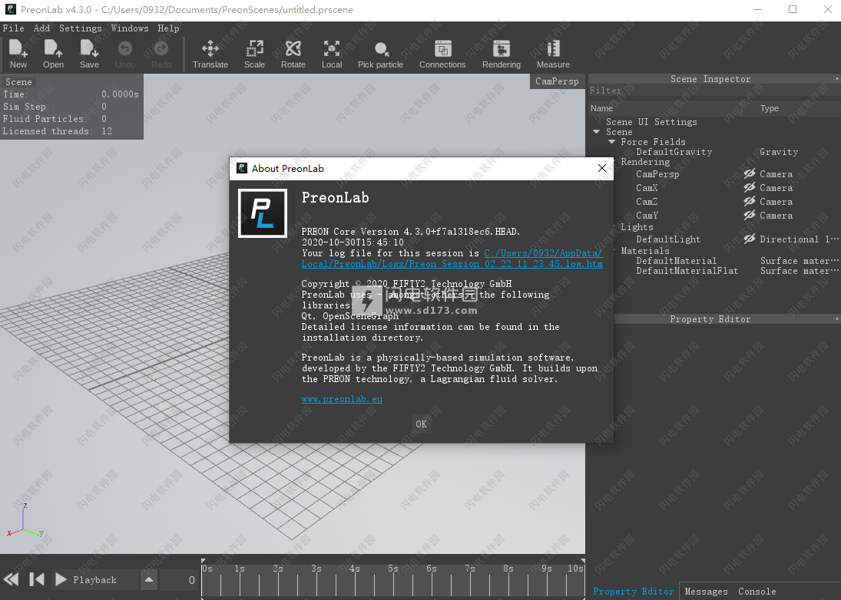This screenshot has width=841, height=600.
Task: Open the session log file link
Action: pos(452,259)
